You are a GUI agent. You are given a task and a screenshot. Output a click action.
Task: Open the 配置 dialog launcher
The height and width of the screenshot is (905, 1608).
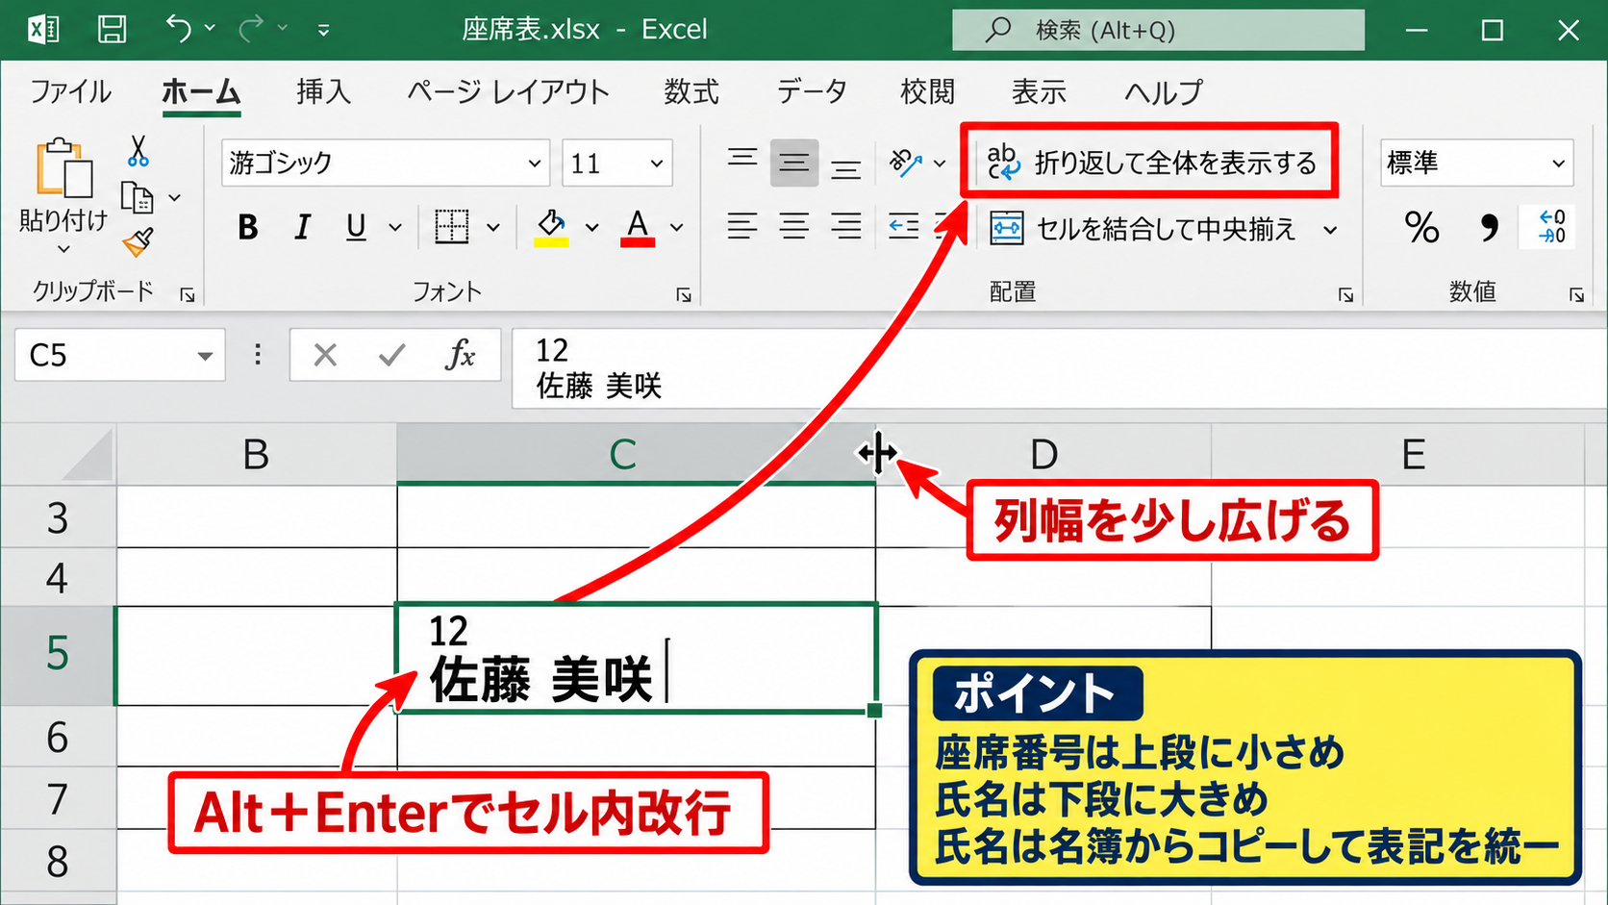coord(1345,295)
